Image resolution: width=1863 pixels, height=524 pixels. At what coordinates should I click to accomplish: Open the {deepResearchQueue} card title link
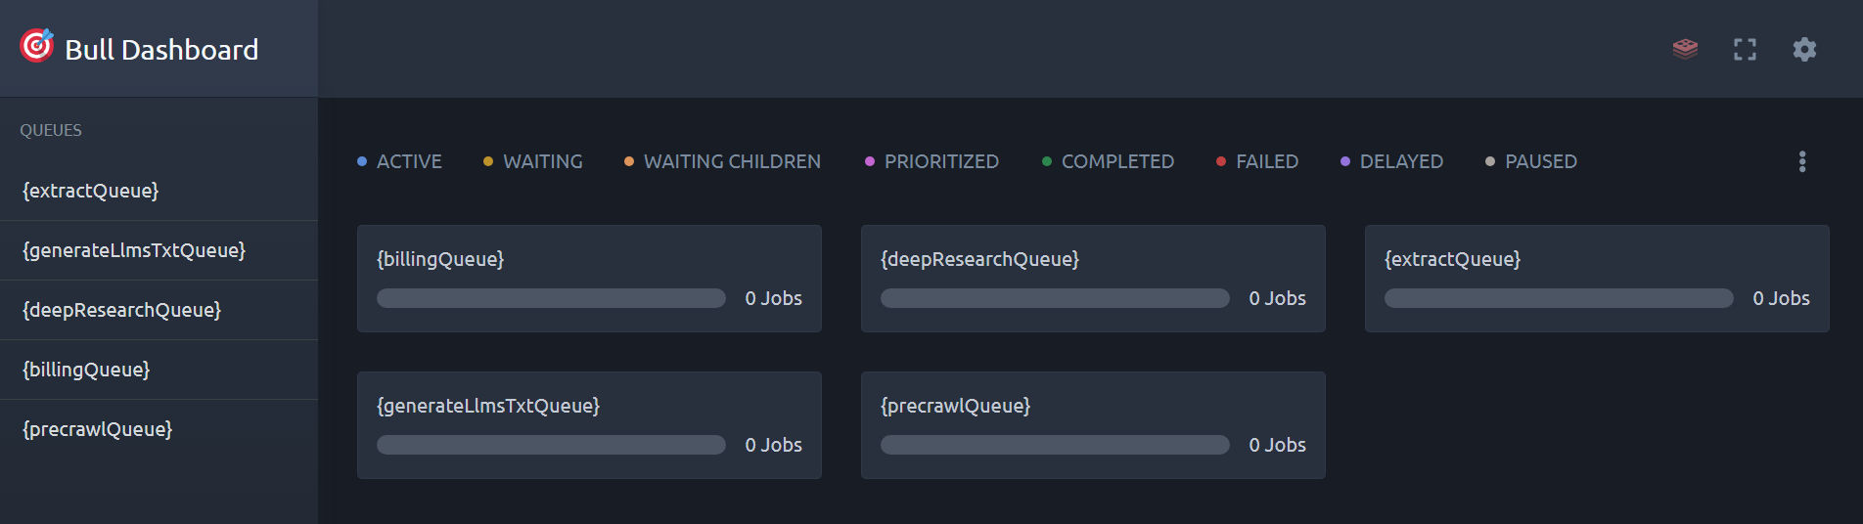pyautogui.click(x=979, y=259)
